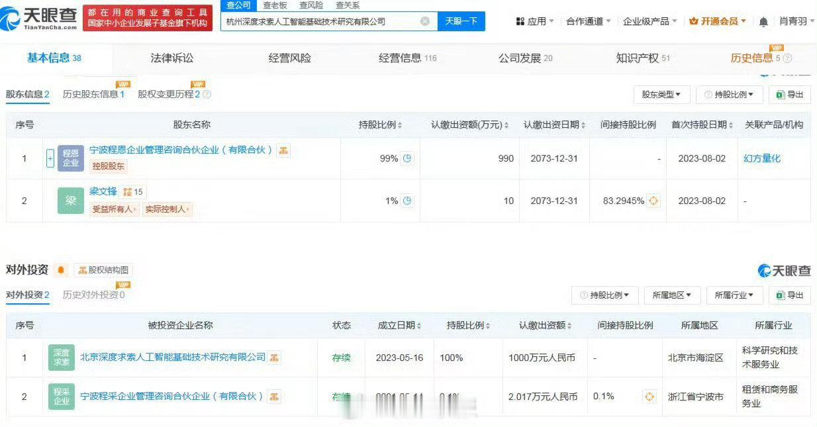Screen dimensions: 817x427
Task: Open the notification bell
Action: point(763,22)
